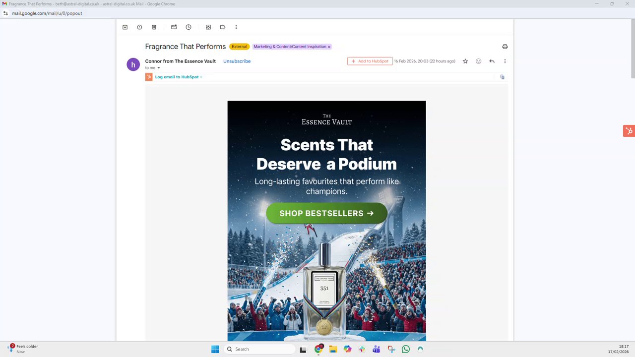Click the address bar URL
Screen dimensions: 635x357
47,13
